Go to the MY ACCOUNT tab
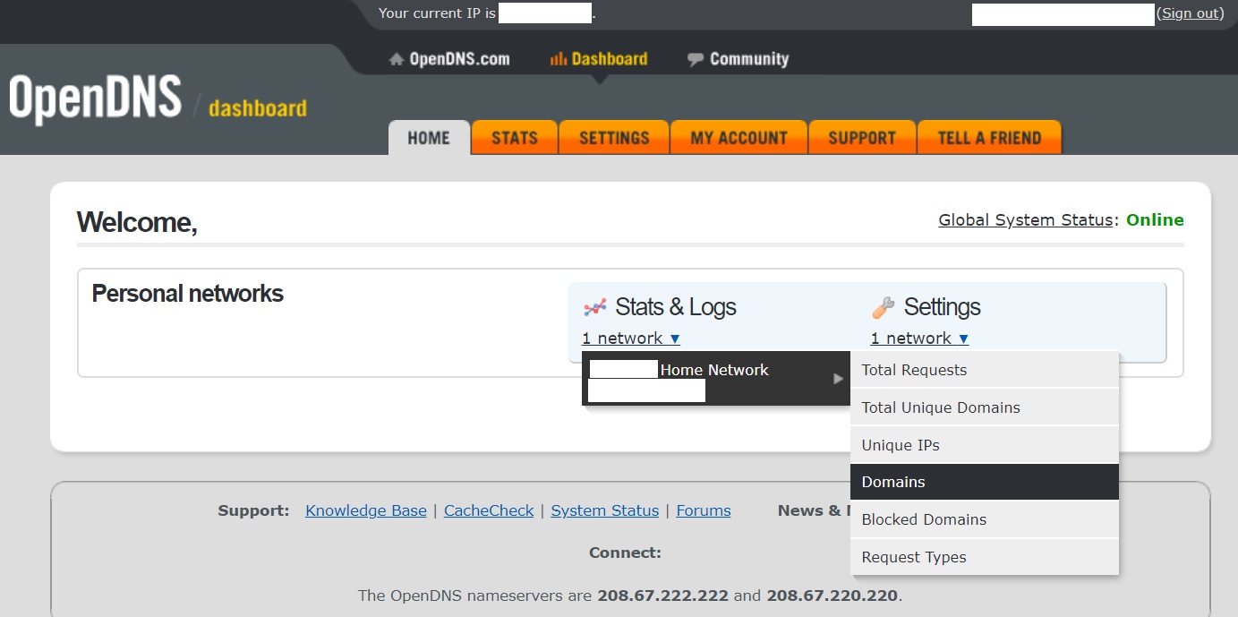The height and width of the screenshot is (617, 1238). coord(739,138)
